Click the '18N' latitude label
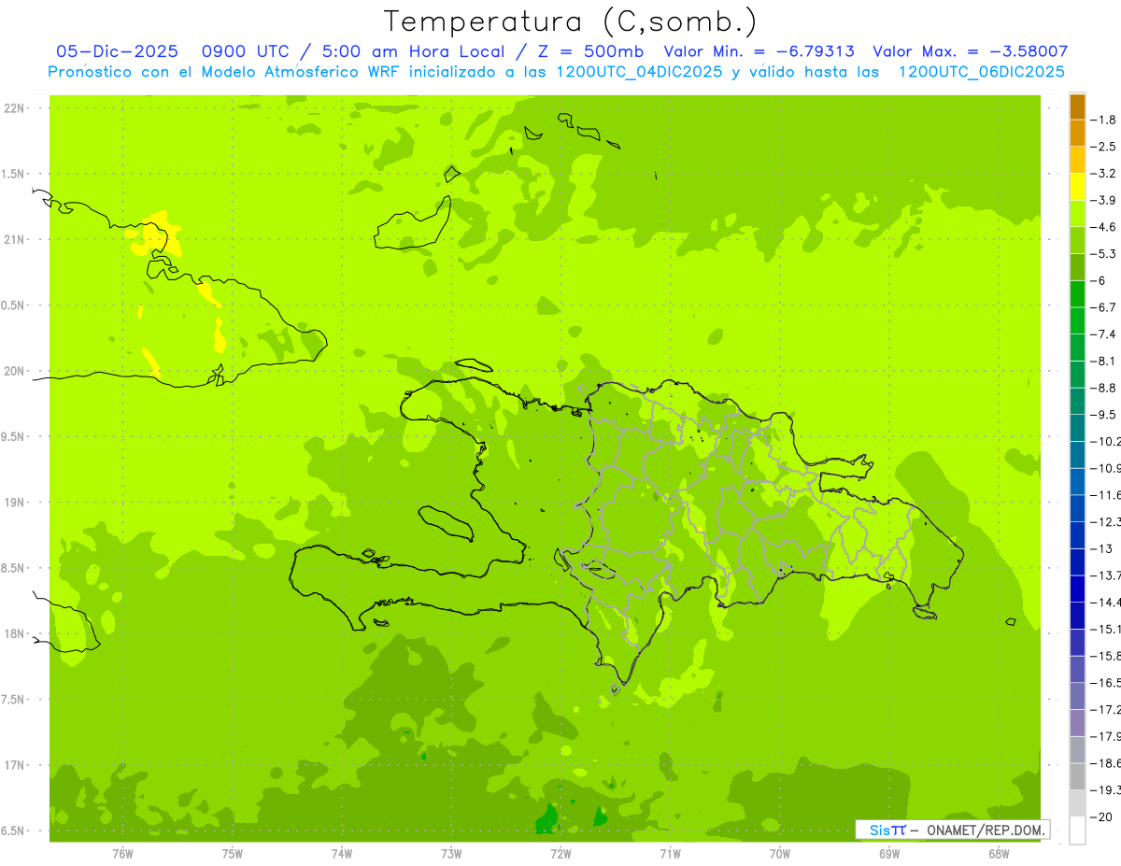This screenshot has width=1121, height=866. tap(15, 633)
